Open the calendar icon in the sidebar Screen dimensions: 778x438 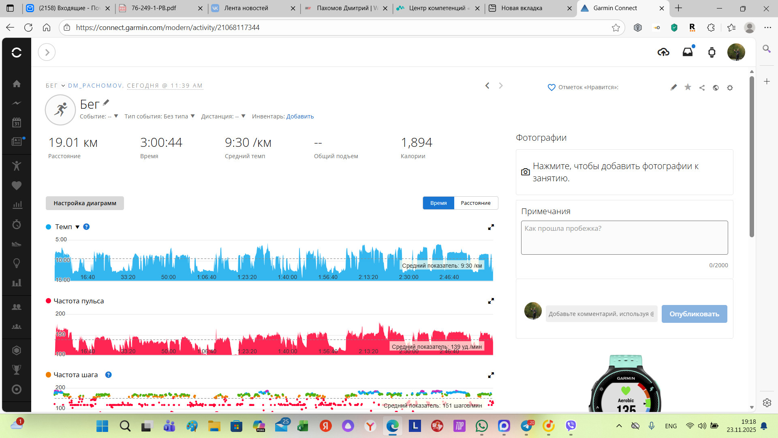point(17,122)
